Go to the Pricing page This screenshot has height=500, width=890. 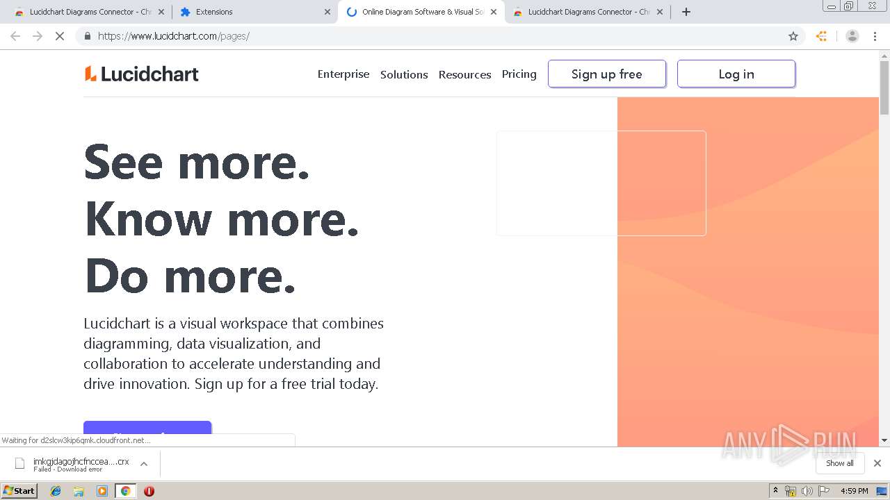519,74
